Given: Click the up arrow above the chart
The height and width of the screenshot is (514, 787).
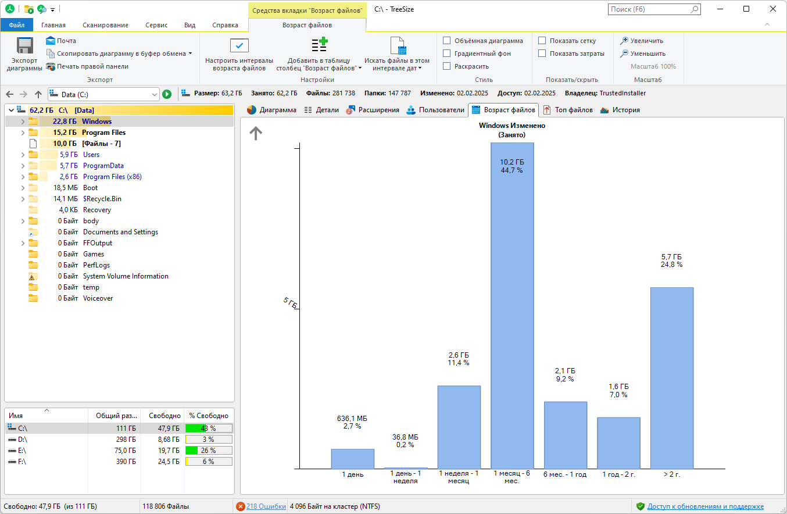Looking at the screenshot, I should (256, 134).
